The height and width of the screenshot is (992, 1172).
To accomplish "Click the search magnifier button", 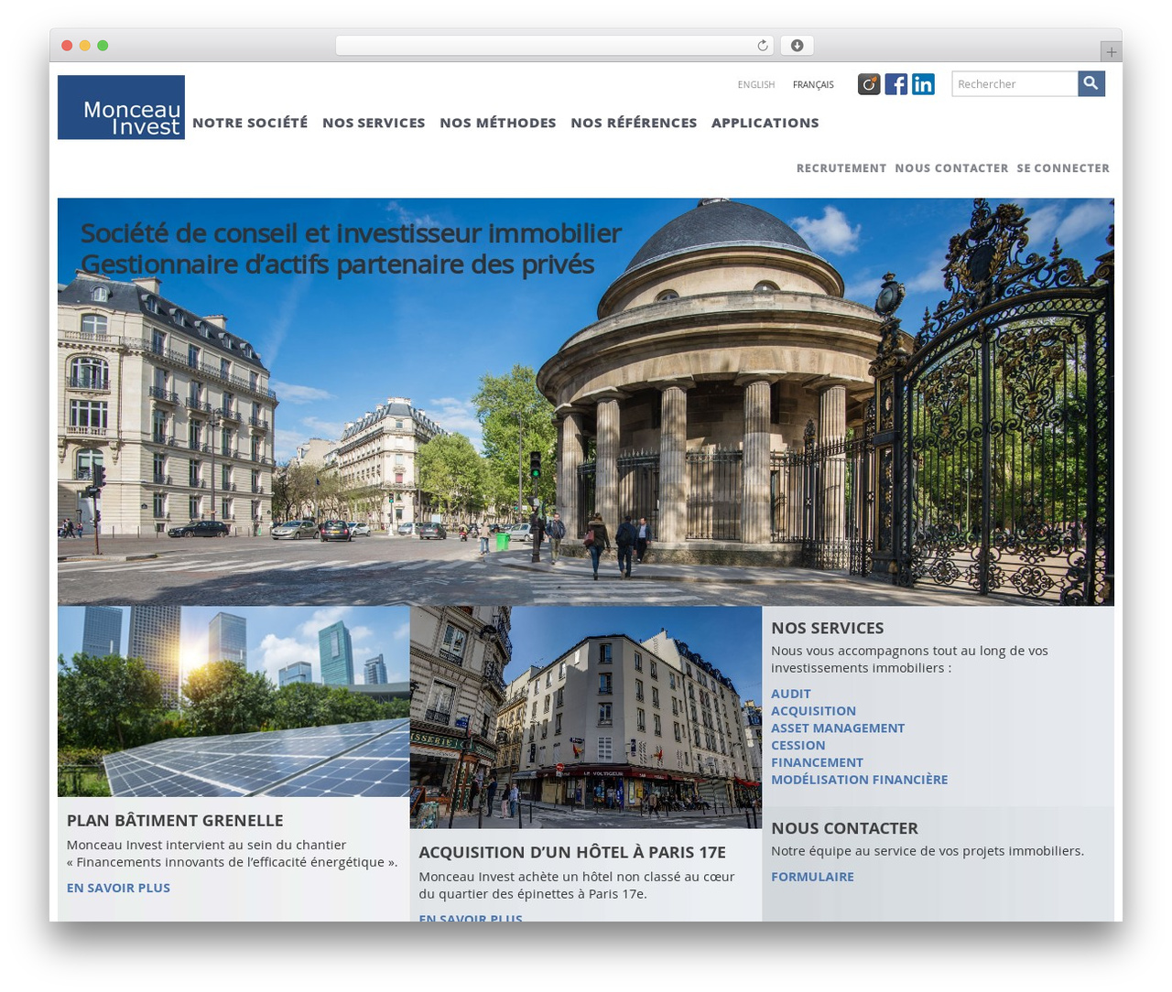I will tap(1091, 83).
